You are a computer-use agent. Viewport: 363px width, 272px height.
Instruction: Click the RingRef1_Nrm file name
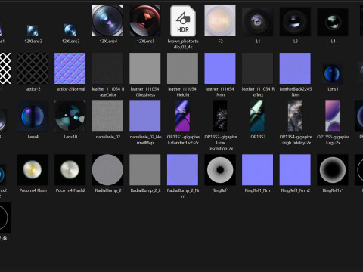[x=258, y=190]
